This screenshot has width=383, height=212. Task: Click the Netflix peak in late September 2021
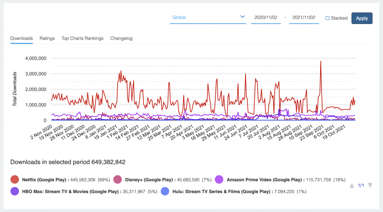pyautogui.click(x=320, y=61)
